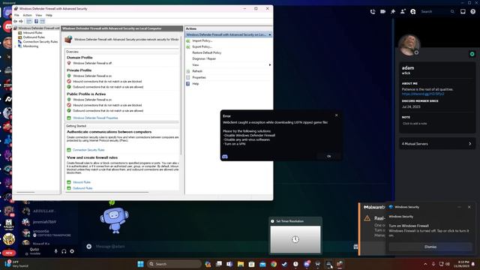This screenshot has height=270, width=480.
Task: Click OK in the Error dialog
Action: [328, 156]
